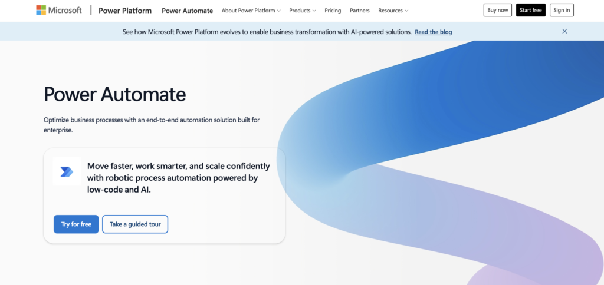Click the Buy now button
This screenshot has width=604, height=285.
[x=497, y=10]
